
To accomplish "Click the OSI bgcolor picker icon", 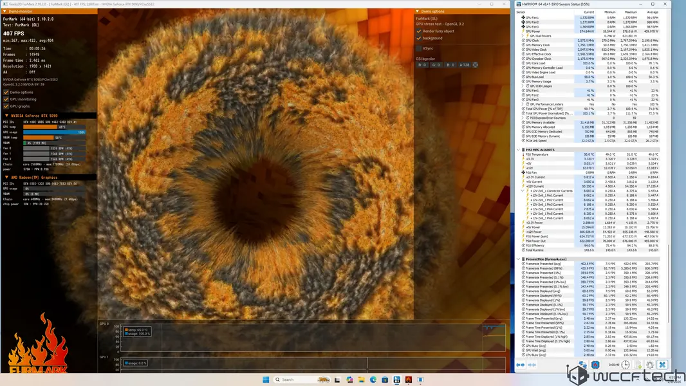I will tap(476, 65).
